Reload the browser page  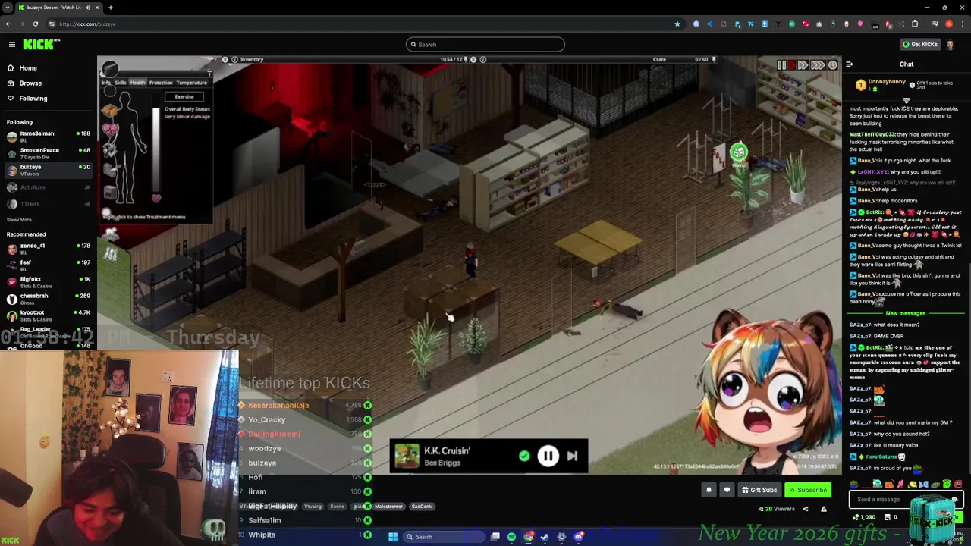point(35,24)
